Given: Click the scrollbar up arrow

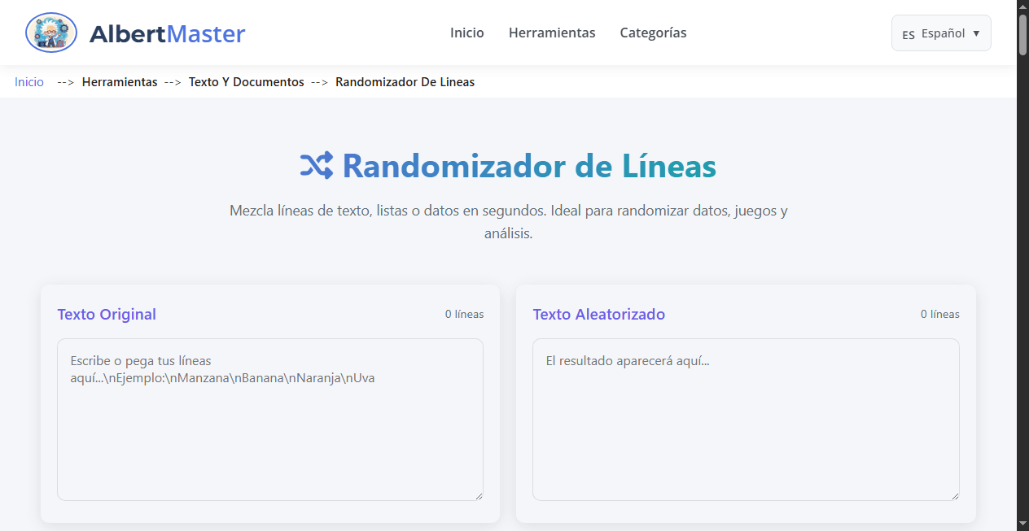Looking at the screenshot, I should [1022, 7].
